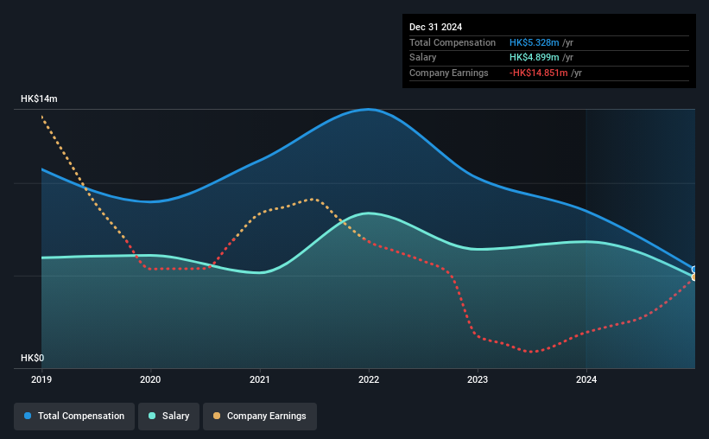
Task: Click the orange Company Earnings end data point
Action: coord(694,277)
